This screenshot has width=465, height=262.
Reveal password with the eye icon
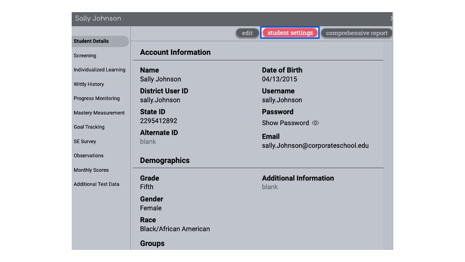(x=315, y=123)
